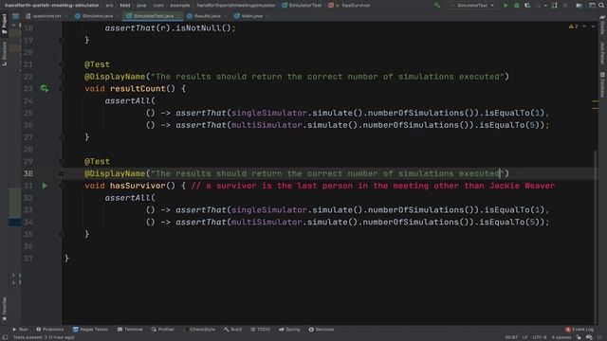Open the Terminal tool window

pos(130,330)
